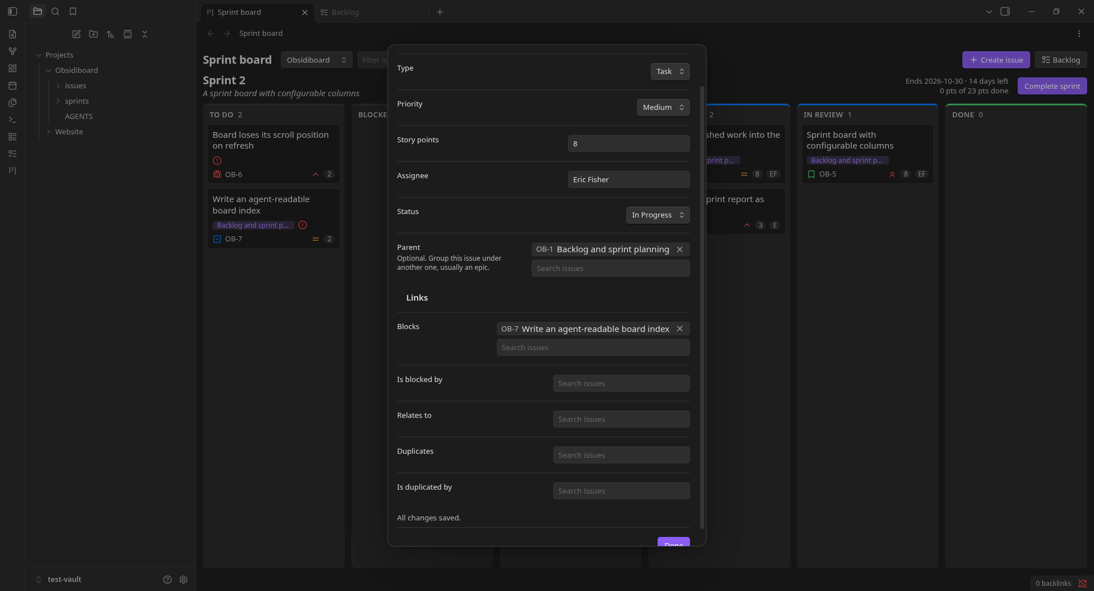Open a new tab with plus
1094x591 pixels.
[440, 12]
